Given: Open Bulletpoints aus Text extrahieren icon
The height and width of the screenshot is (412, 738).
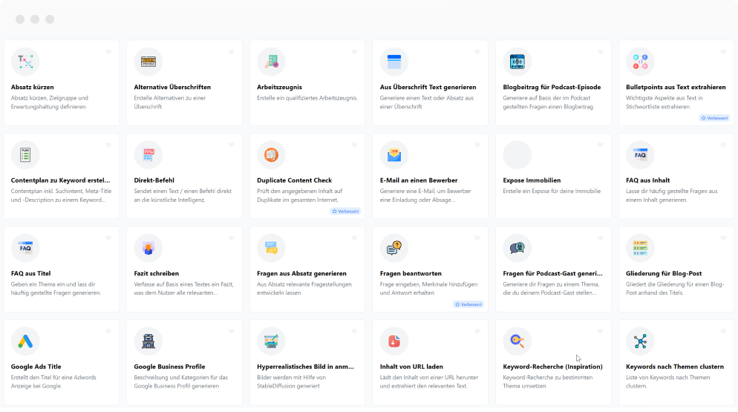Looking at the screenshot, I should [x=640, y=62].
